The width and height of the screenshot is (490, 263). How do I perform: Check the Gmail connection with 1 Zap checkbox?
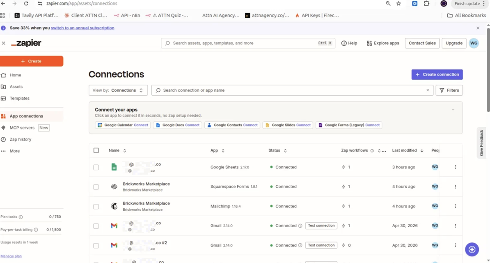[96, 226]
